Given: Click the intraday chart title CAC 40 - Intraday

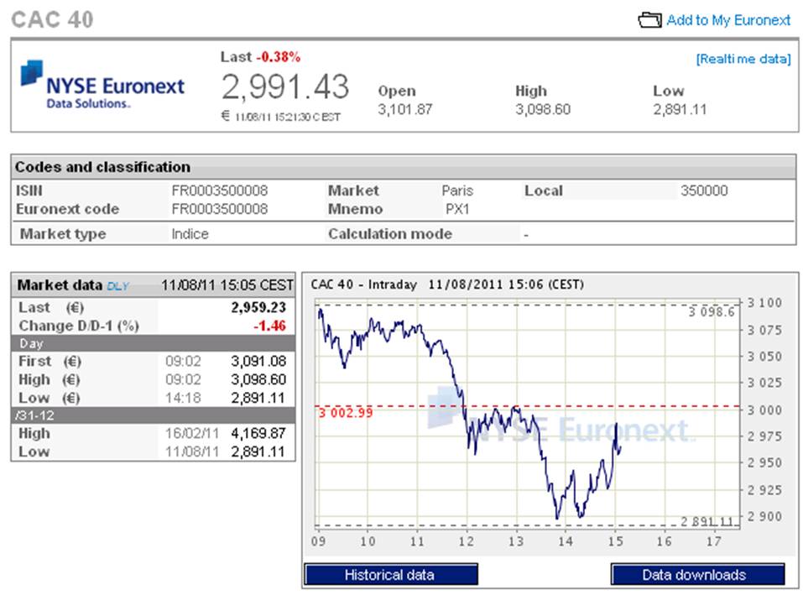Looking at the screenshot, I should click(x=363, y=284).
